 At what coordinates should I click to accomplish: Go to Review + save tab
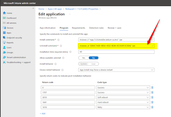click(114, 28)
